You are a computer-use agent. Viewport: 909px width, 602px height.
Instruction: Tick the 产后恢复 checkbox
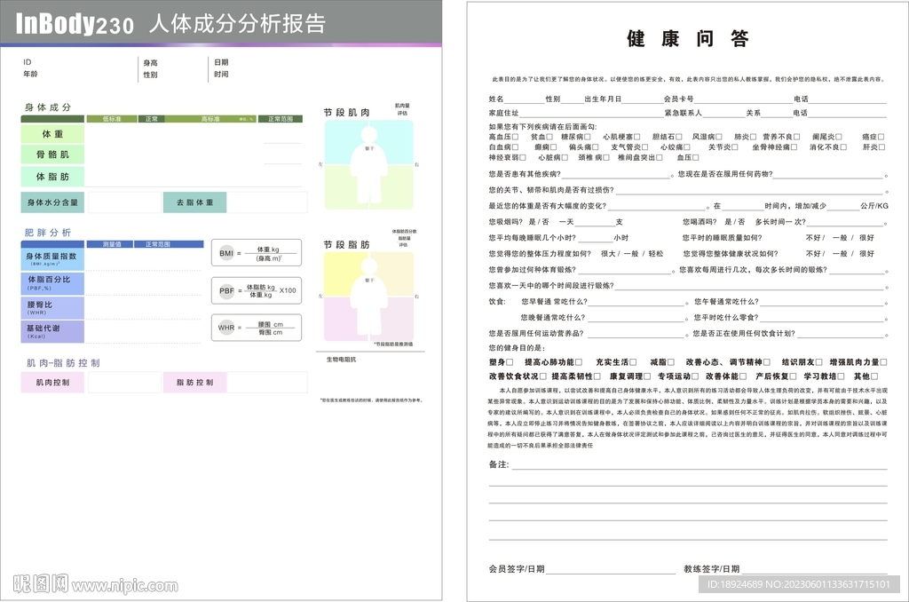(793, 376)
